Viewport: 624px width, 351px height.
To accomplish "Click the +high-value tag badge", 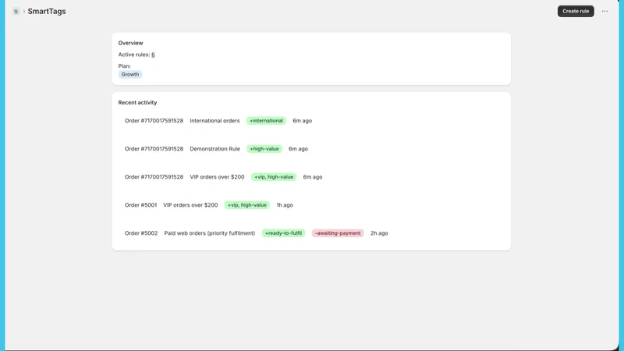I will [264, 149].
